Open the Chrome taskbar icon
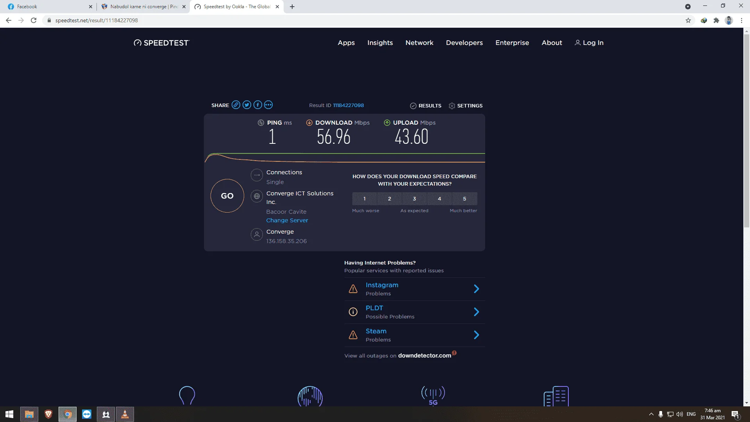This screenshot has height=422, width=750. pos(68,414)
